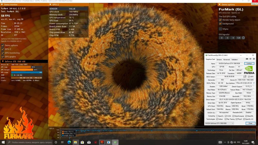Switch to the Validation tab
Viewport: 258px width, 145px height.
click(x=235, y=59)
